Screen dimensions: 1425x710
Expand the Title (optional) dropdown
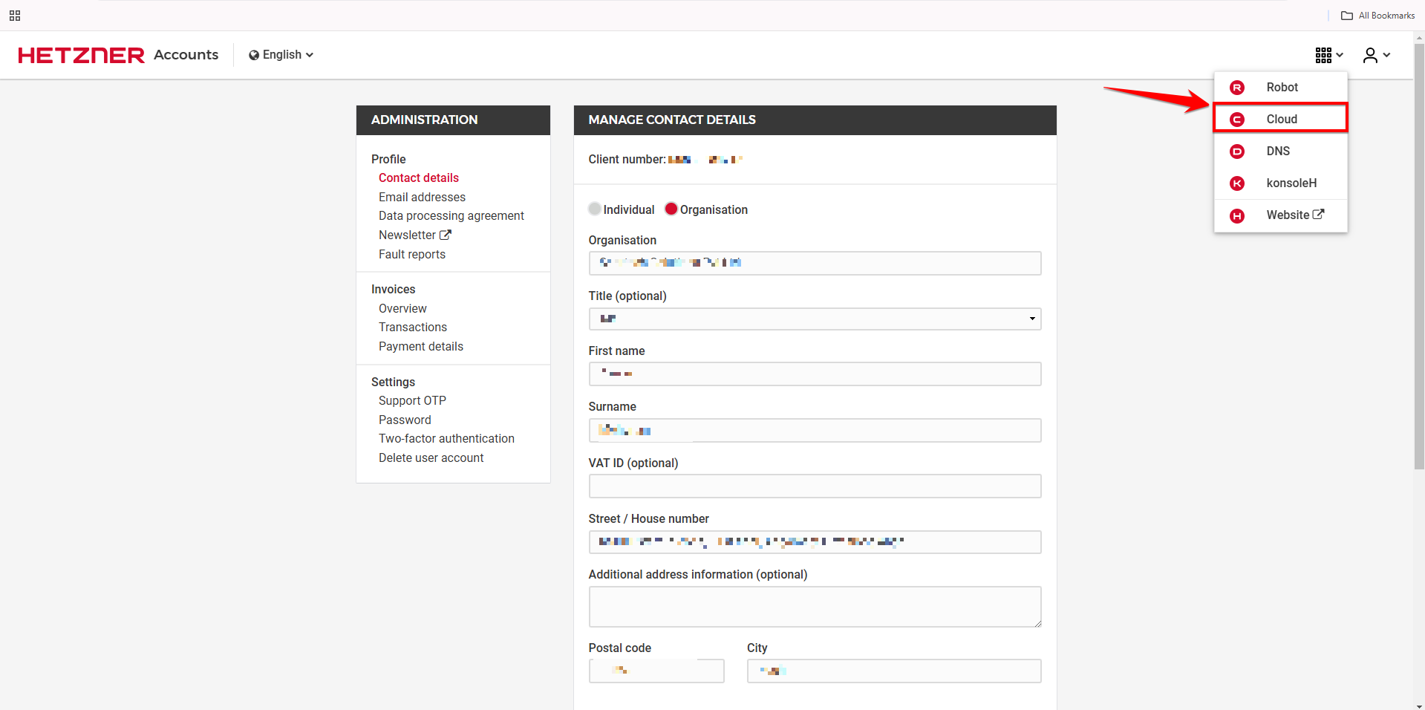(815, 319)
